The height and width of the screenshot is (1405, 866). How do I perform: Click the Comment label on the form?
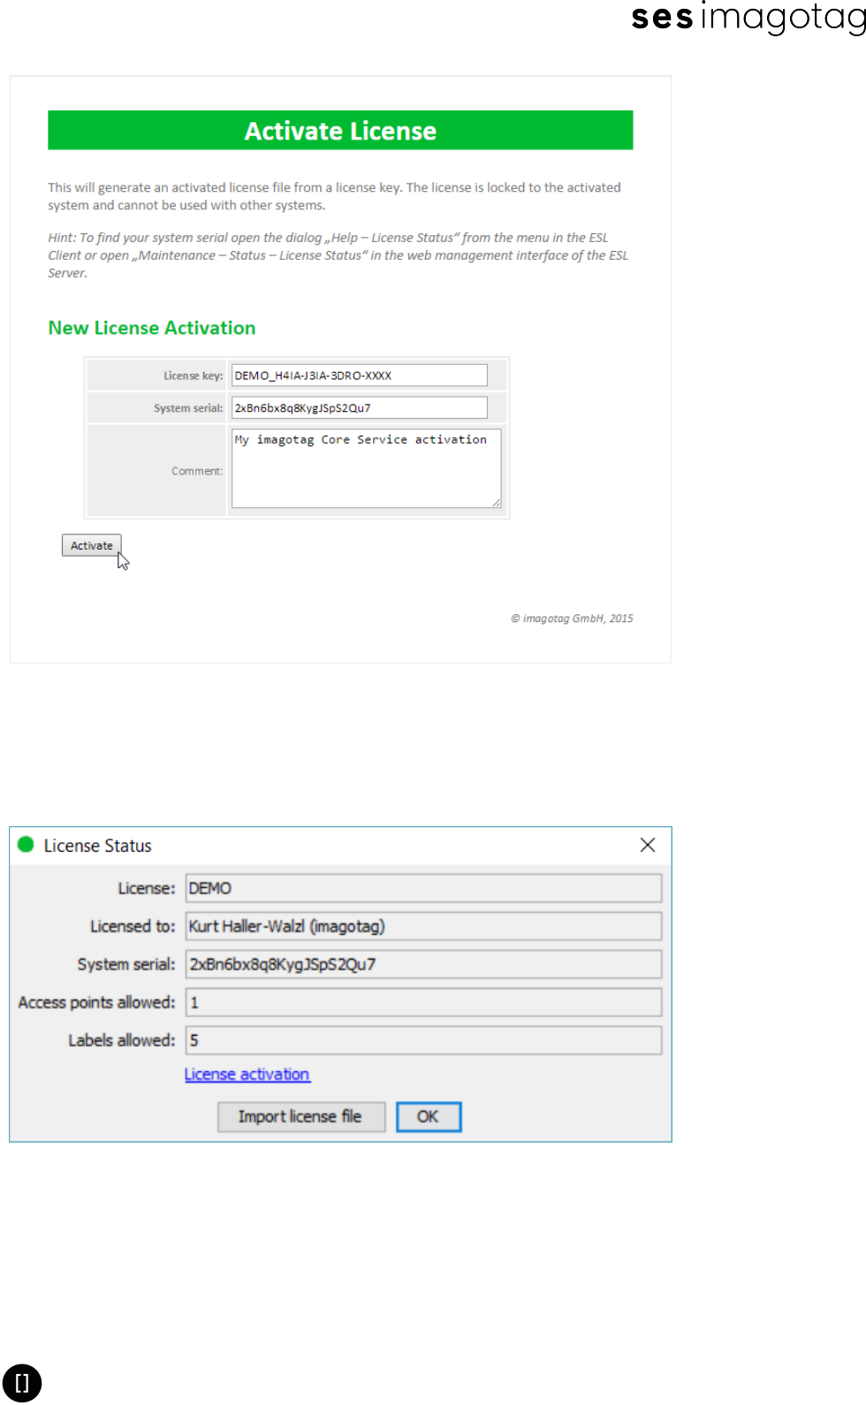click(197, 471)
